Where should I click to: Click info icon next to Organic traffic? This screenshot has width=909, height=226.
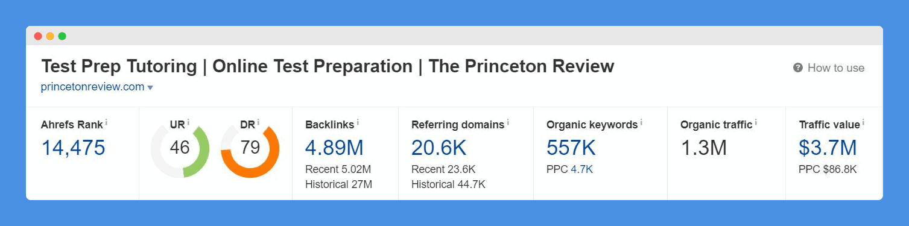[756, 122]
